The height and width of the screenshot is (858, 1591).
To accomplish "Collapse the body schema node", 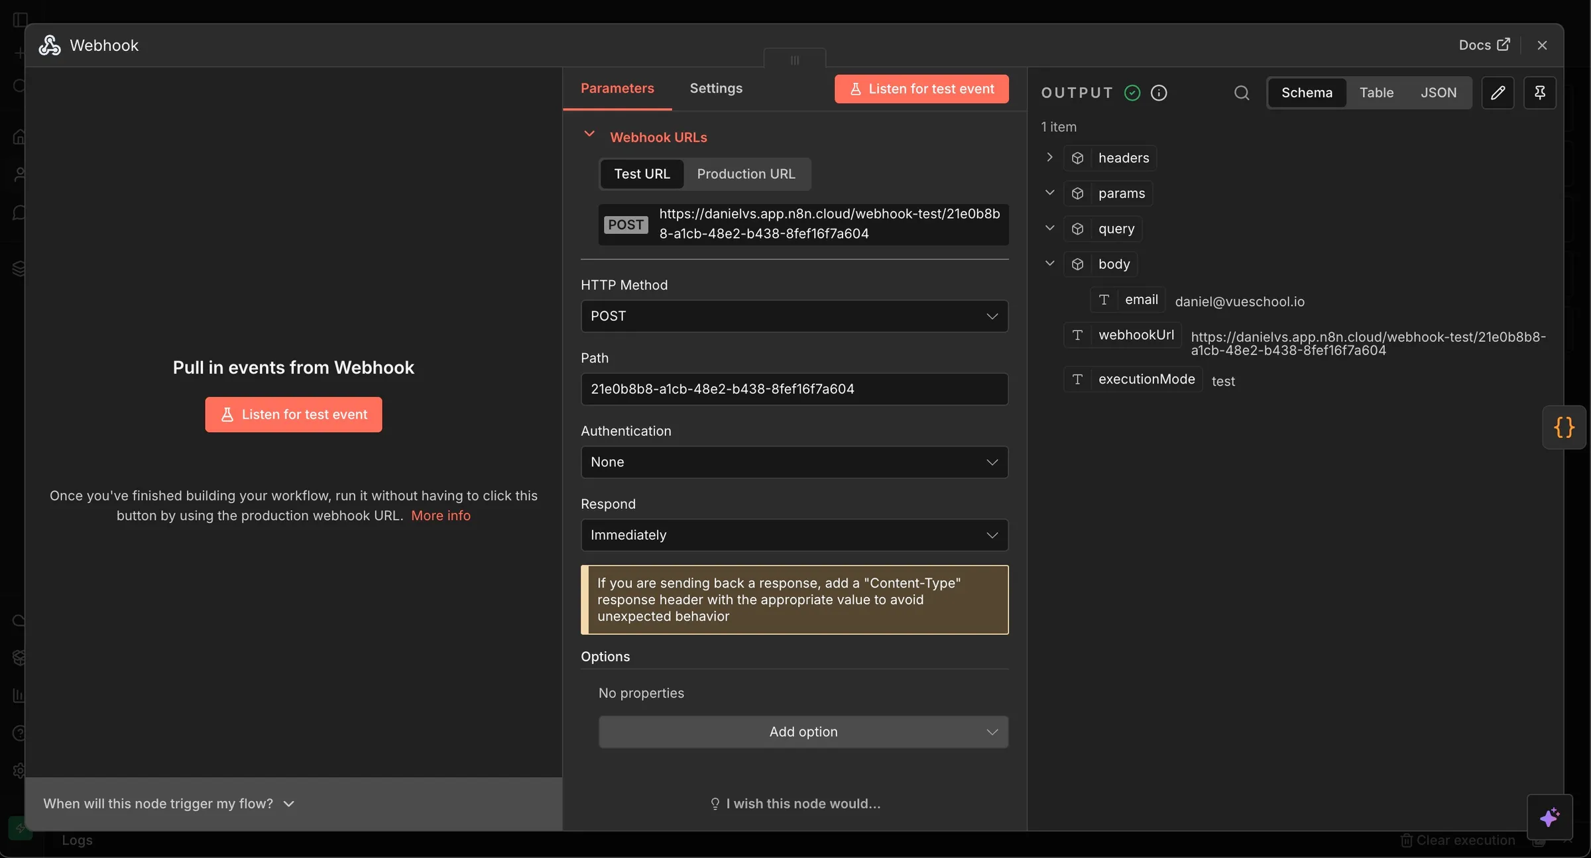I will (1049, 263).
